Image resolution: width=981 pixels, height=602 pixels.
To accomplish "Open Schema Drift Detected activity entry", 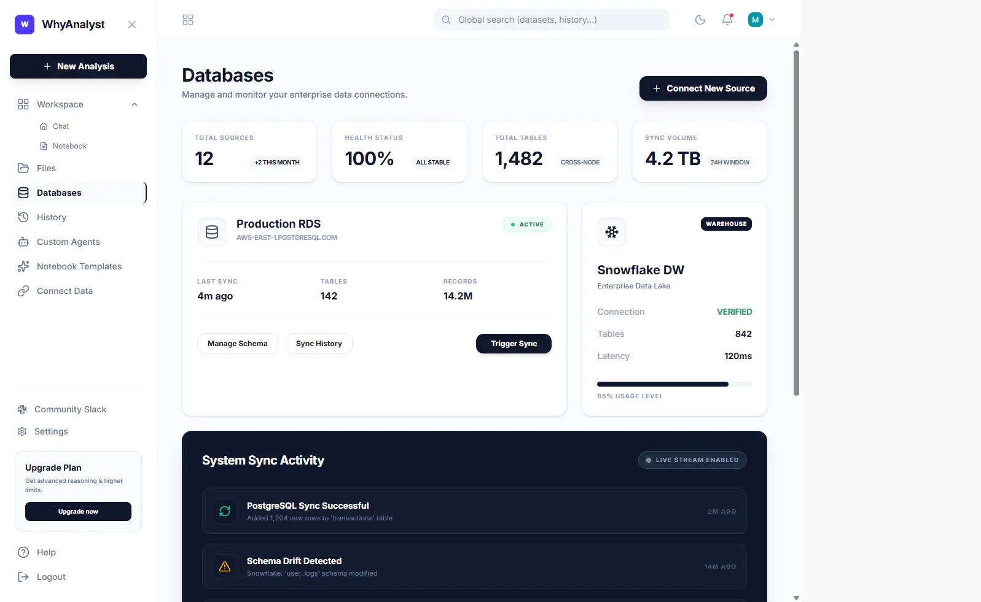I will [474, 566].
